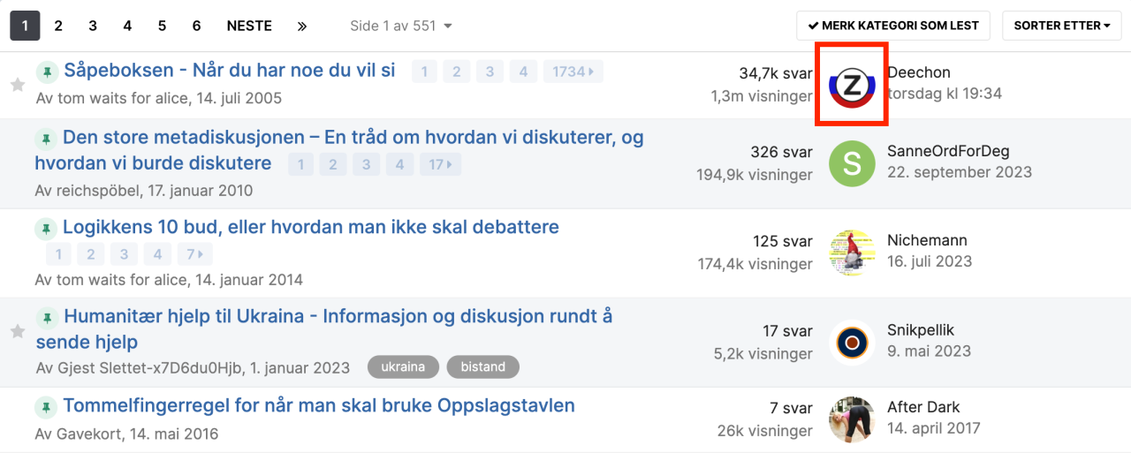Open Nichemann's profile avatar

(x=852, y=253)
